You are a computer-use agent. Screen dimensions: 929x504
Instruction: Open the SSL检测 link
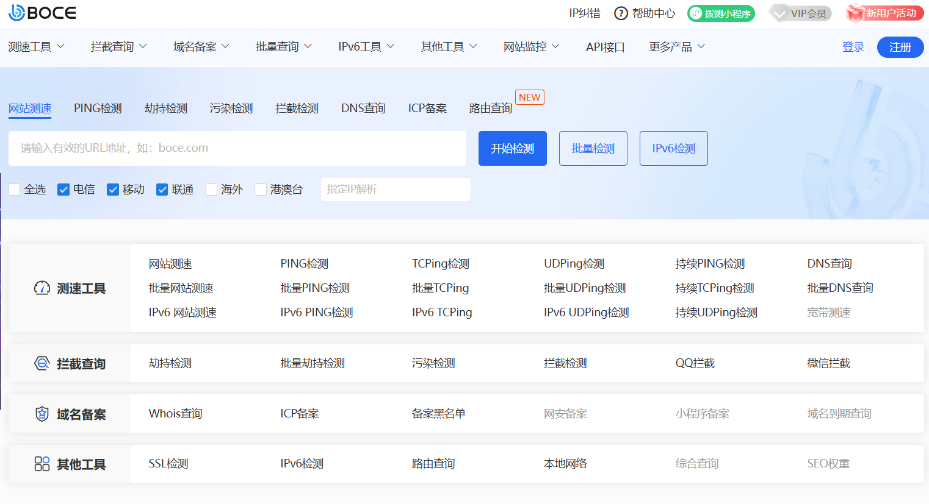(168, 464)
